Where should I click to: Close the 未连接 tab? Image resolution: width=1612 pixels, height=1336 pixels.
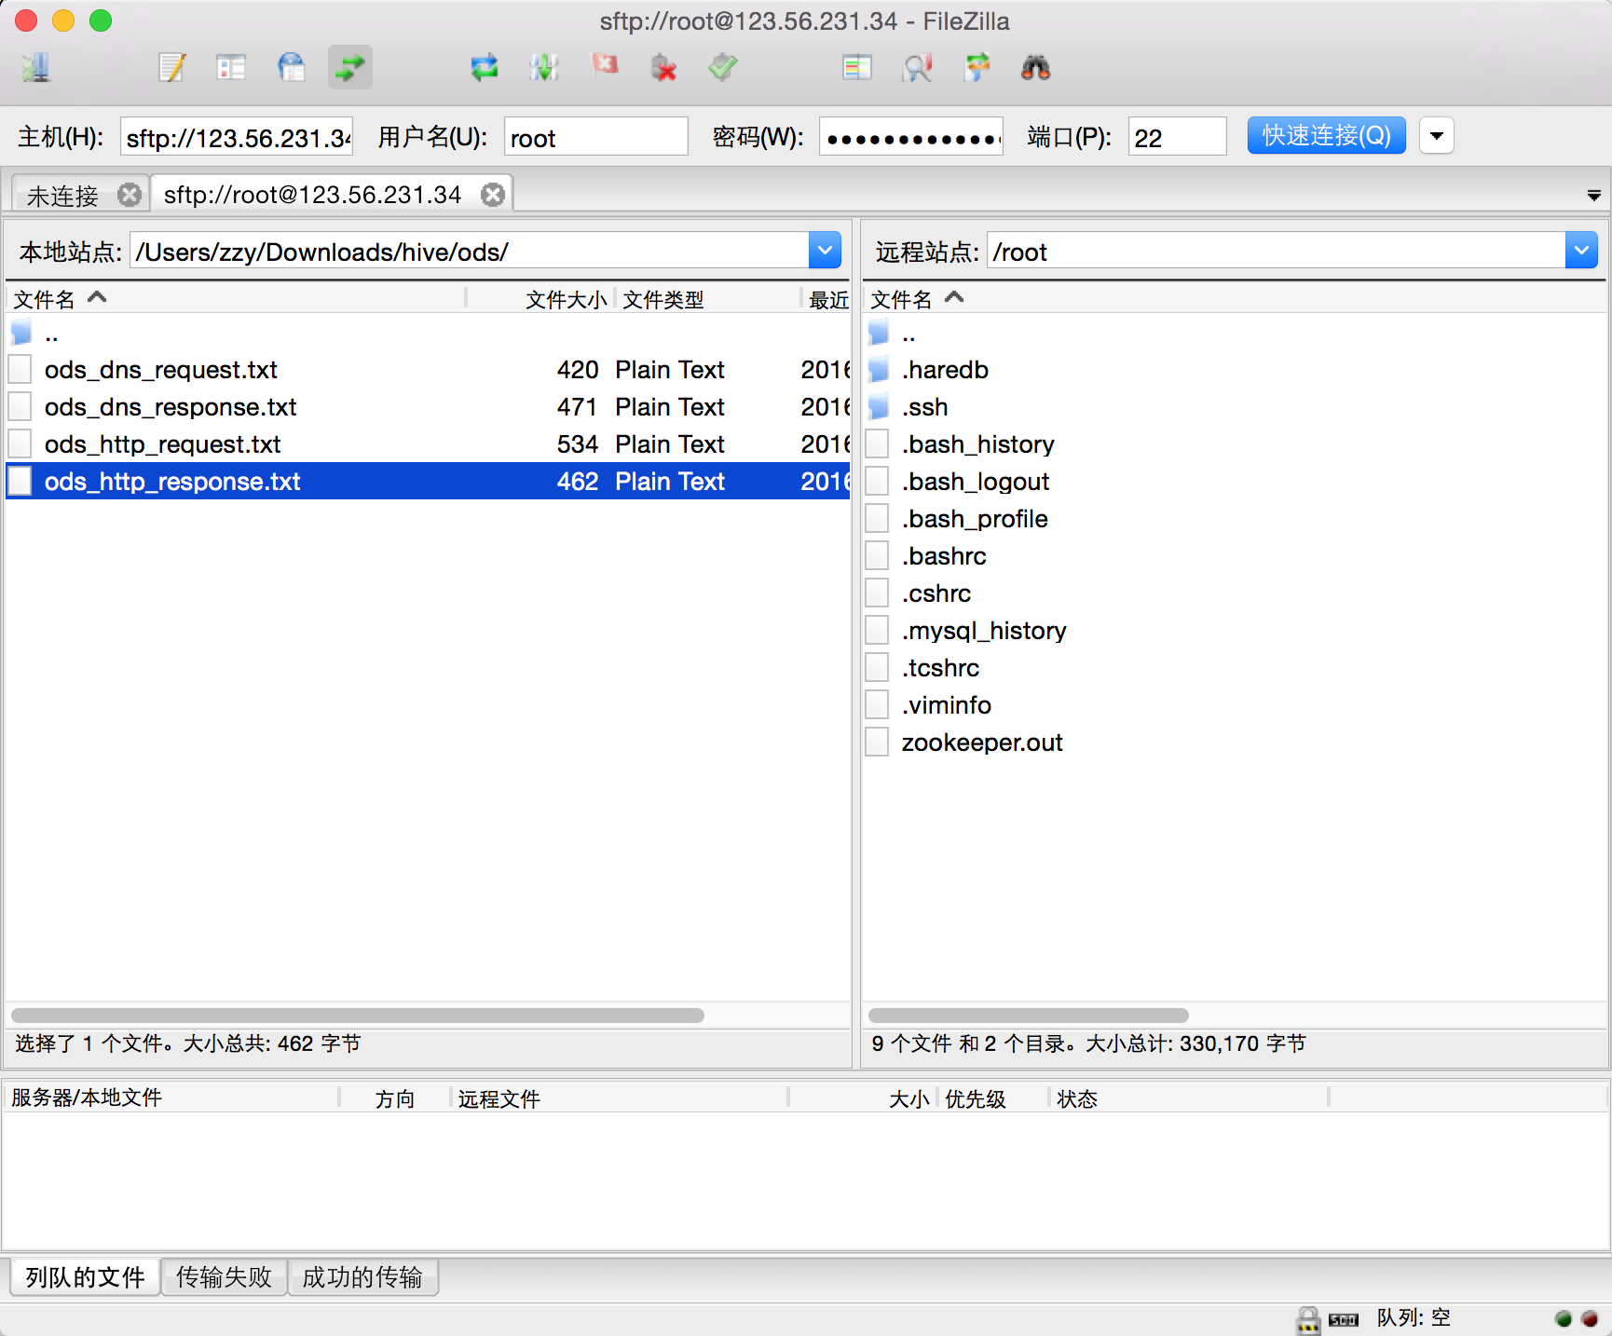(130, 195)
